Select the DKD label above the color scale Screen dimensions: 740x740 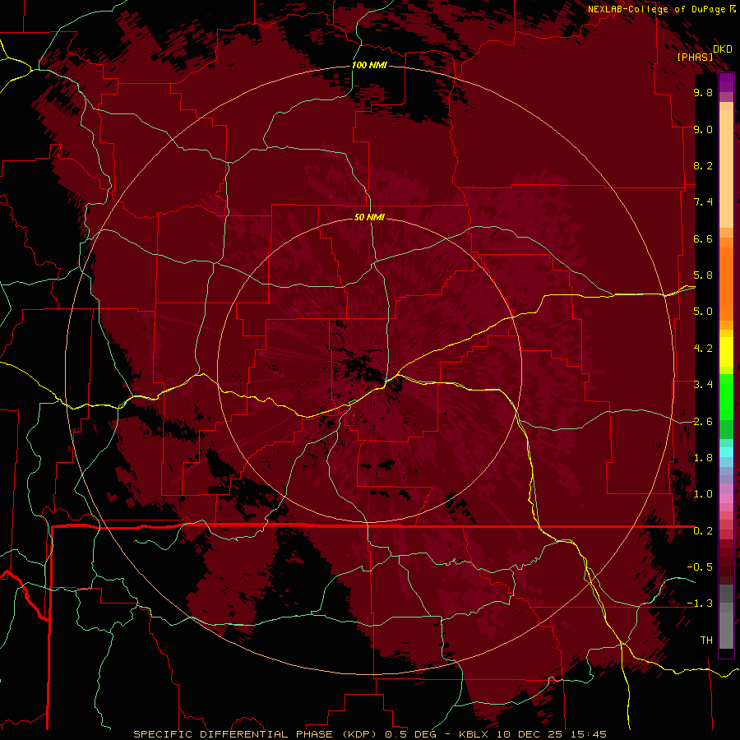tap(723, 49)
